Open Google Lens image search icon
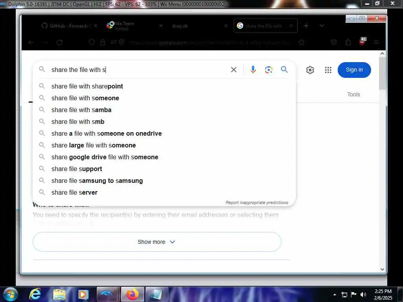This screenshot has height=302, width=403. (268, 70)
